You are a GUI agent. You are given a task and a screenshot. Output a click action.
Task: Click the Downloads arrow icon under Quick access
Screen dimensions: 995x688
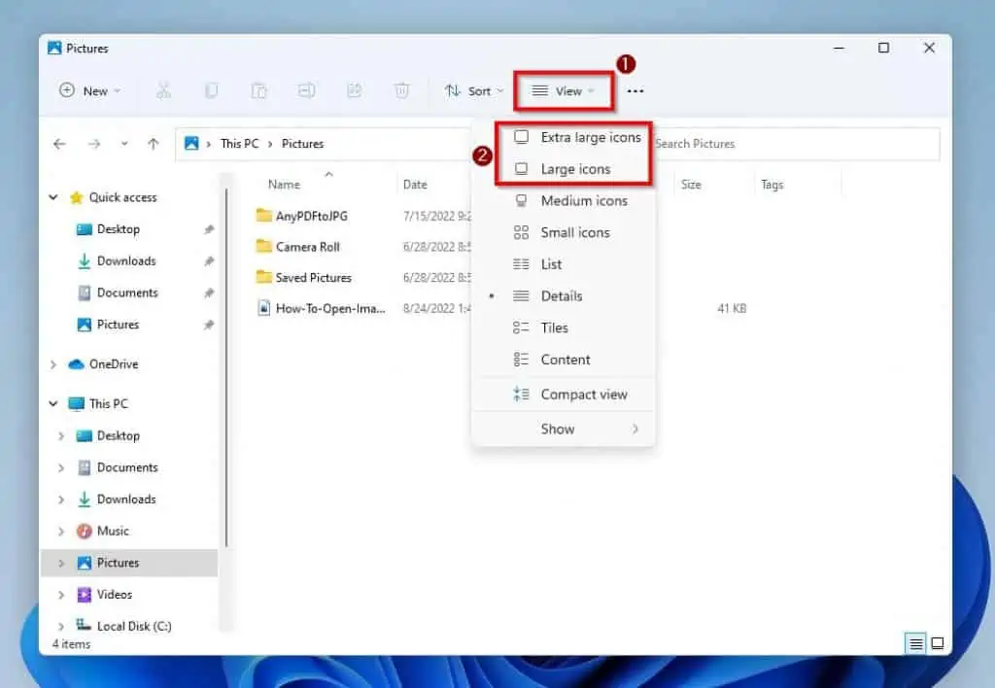[x=84, y=260]
